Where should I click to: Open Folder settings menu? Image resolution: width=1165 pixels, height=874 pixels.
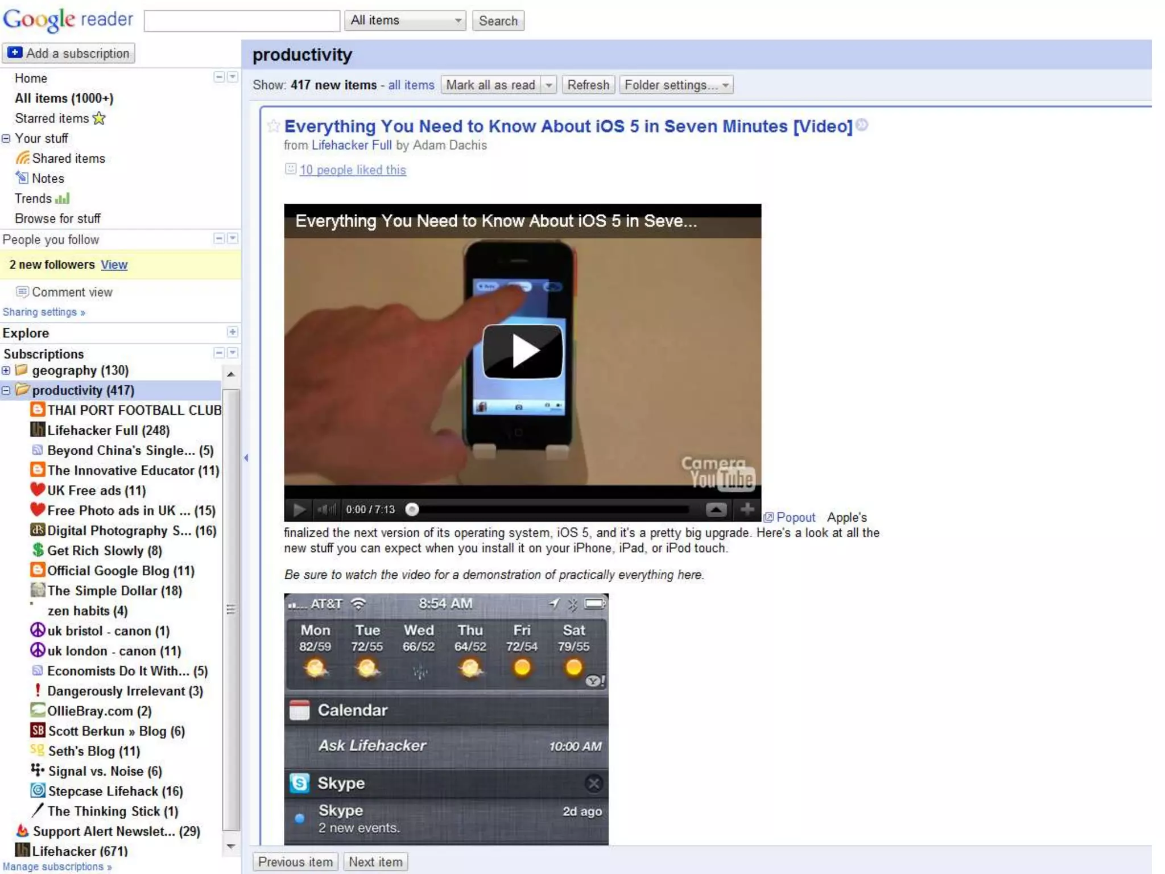[675, 85]
